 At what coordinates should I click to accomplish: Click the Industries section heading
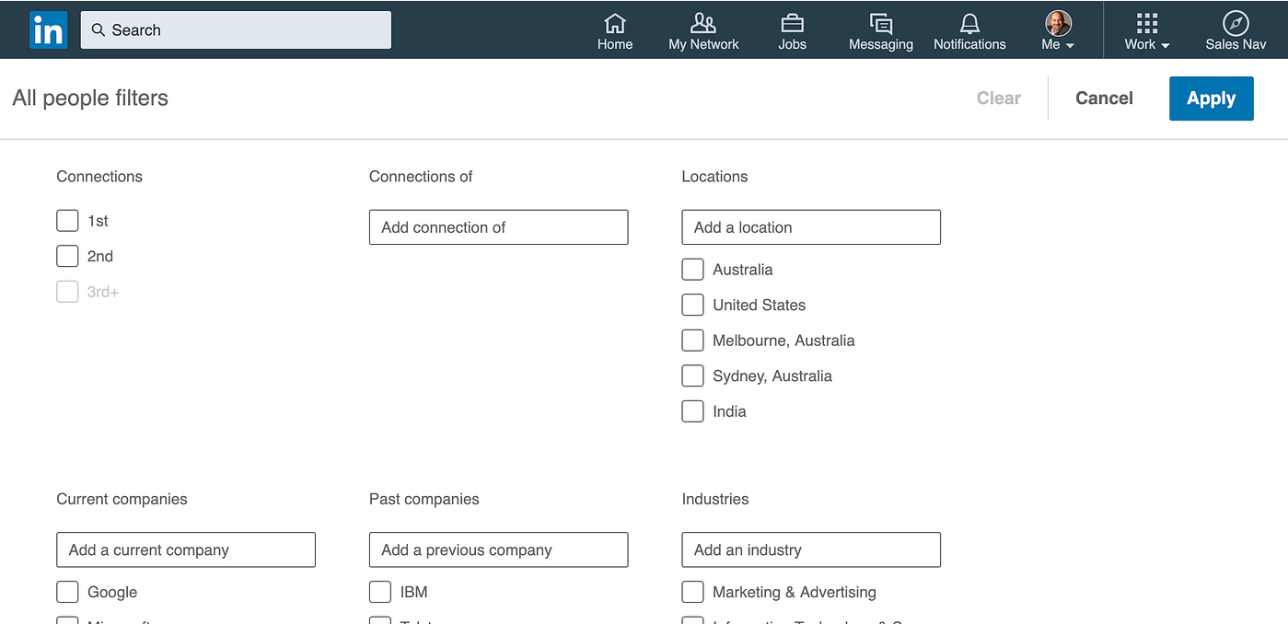pyautogui.click(x=715, y=499)
